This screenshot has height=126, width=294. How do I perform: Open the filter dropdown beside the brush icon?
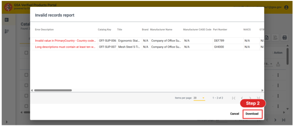269,64
